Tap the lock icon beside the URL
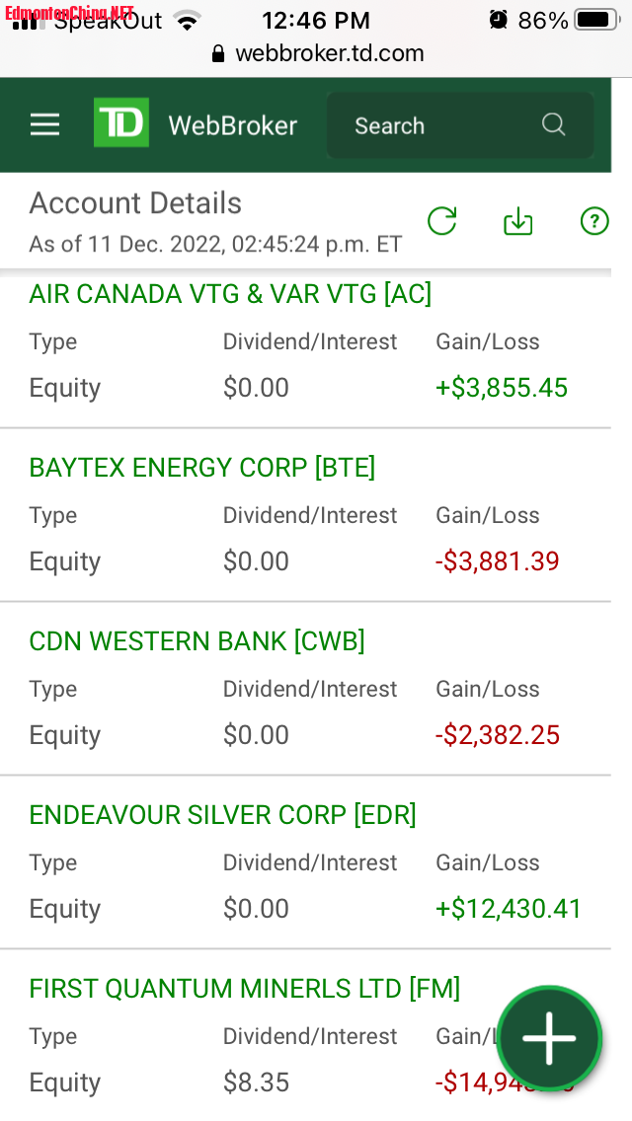 click(x=218, y=53)
